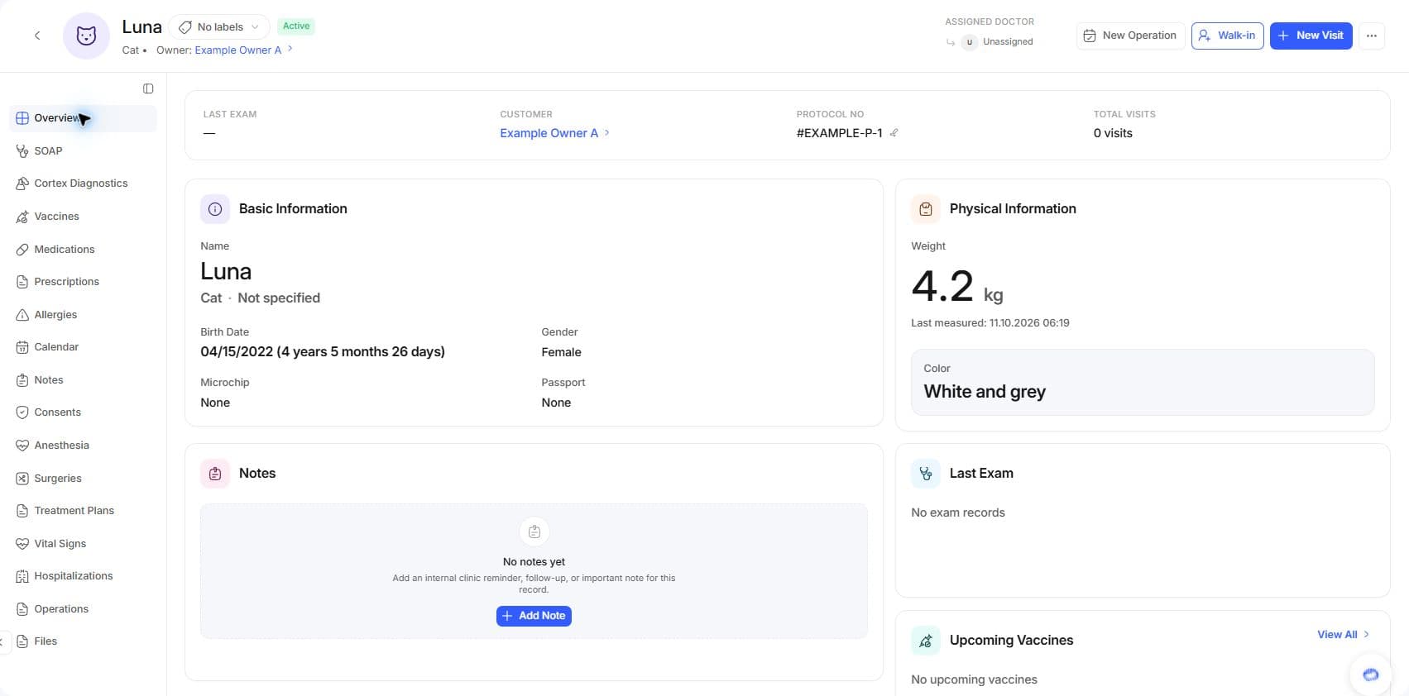1409x696 pixels.
Task: Click Luna's cat avatar icon
Action: (86, 36)
